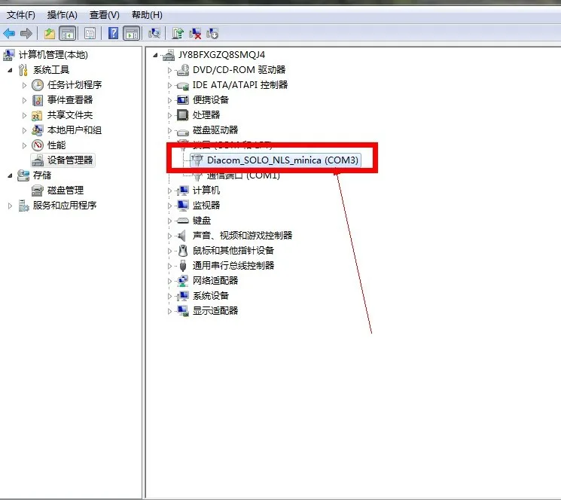This screenshot has width=561, height=500.
Task: Expand the 处理器 category
Action: (x=169, y=115)
